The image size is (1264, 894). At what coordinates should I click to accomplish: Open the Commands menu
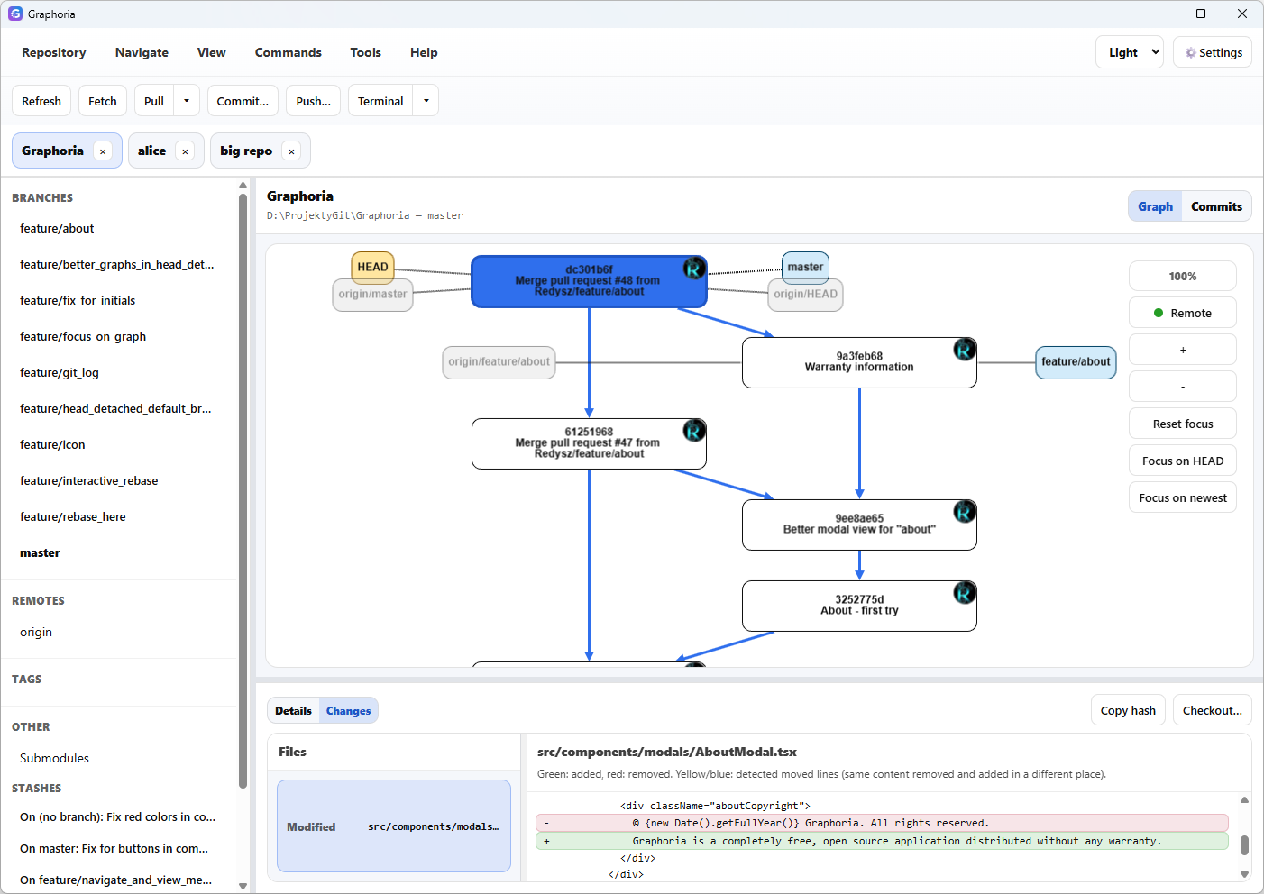coord(288,52)
